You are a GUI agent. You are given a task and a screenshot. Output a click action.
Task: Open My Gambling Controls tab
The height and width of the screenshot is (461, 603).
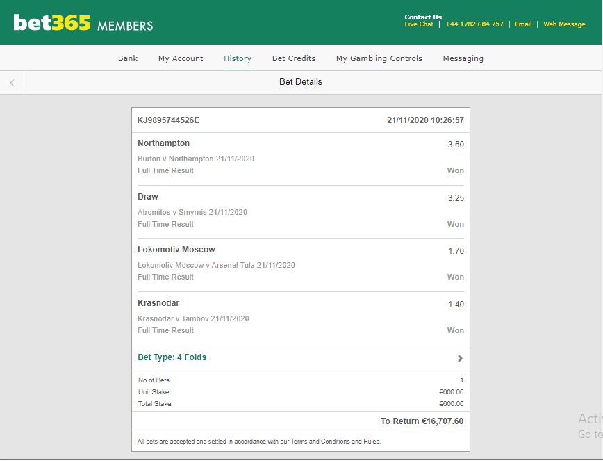(379, 58)
